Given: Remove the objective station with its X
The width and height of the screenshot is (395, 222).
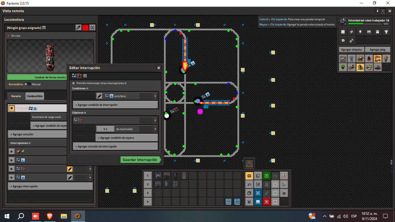Looking at the screenshot, I should pyautogui.click(x=155, y=120).
